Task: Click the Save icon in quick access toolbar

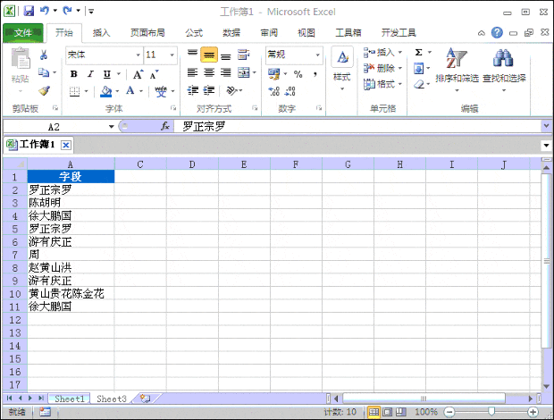Action: (x=29, y=11)
